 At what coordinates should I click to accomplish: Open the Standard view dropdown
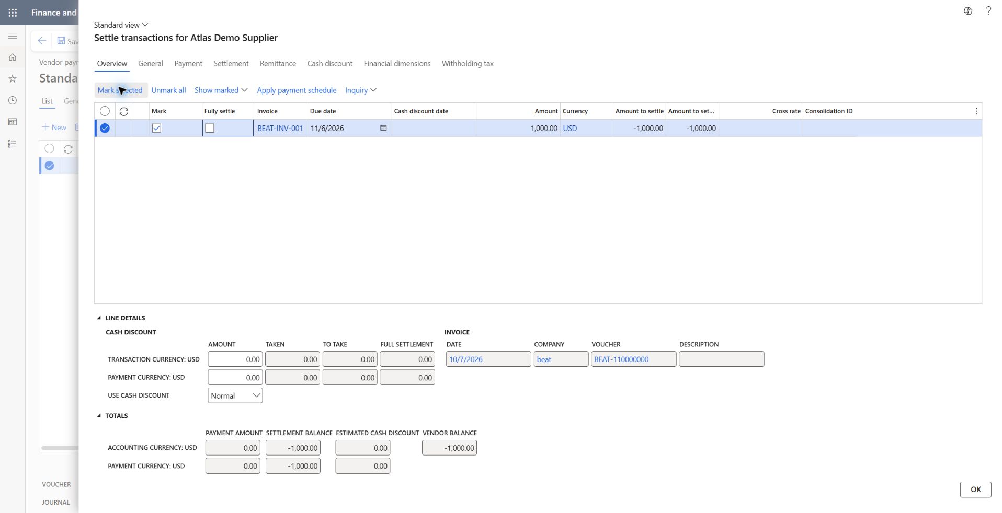coord(121,25)
